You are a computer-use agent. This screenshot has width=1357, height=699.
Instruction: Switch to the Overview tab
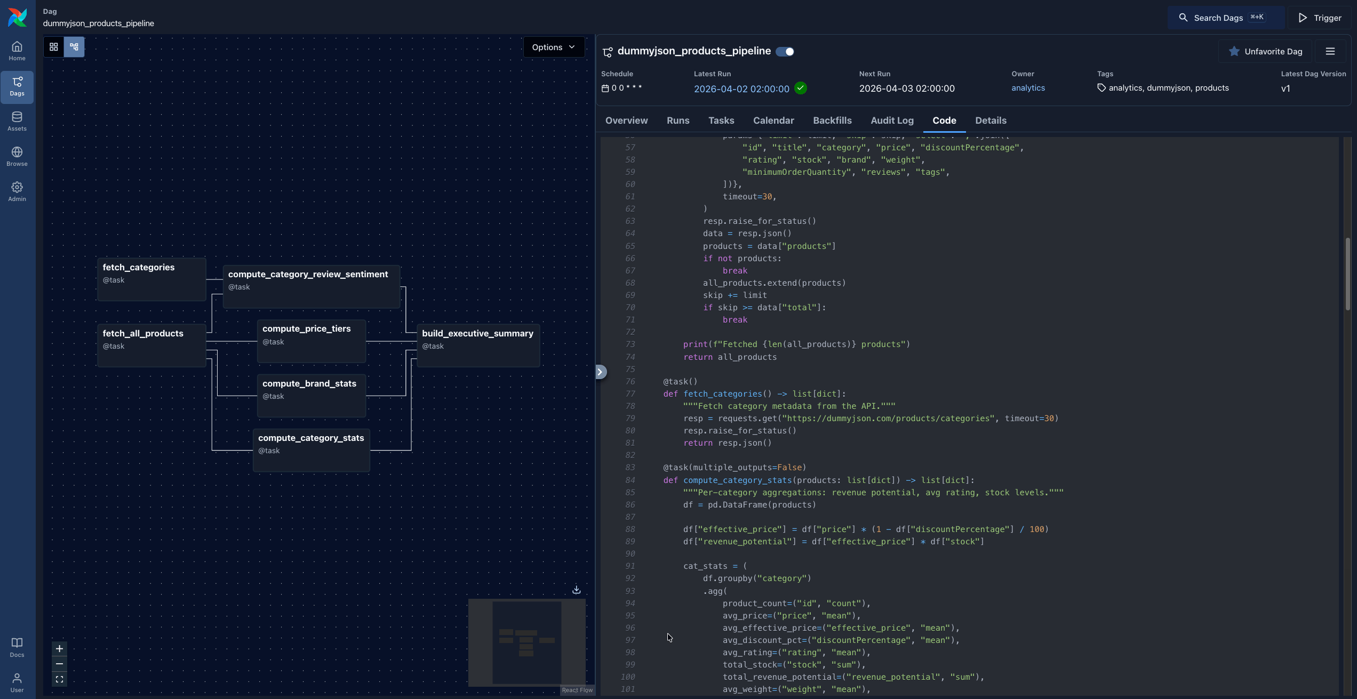tap(626, 120)
